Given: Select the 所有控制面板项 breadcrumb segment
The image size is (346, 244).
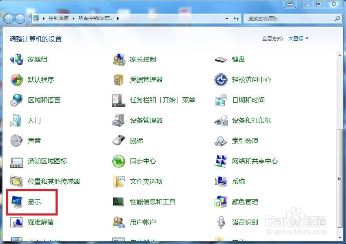Looking at the screenshot, I should point(96,18).
